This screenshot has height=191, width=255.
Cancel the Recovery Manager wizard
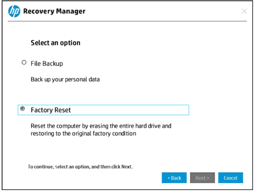[231, 178]
